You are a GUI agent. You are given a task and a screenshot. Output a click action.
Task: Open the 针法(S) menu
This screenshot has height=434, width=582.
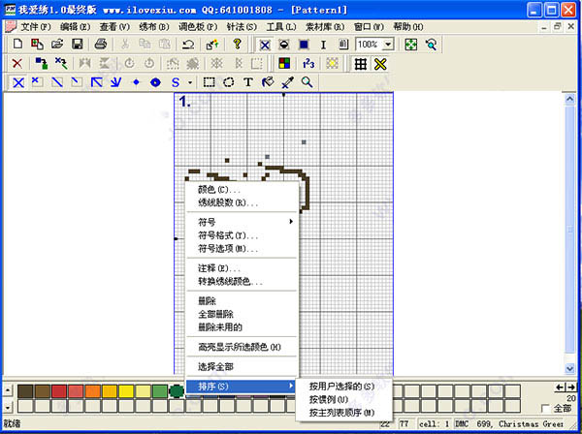coord(242,27)
